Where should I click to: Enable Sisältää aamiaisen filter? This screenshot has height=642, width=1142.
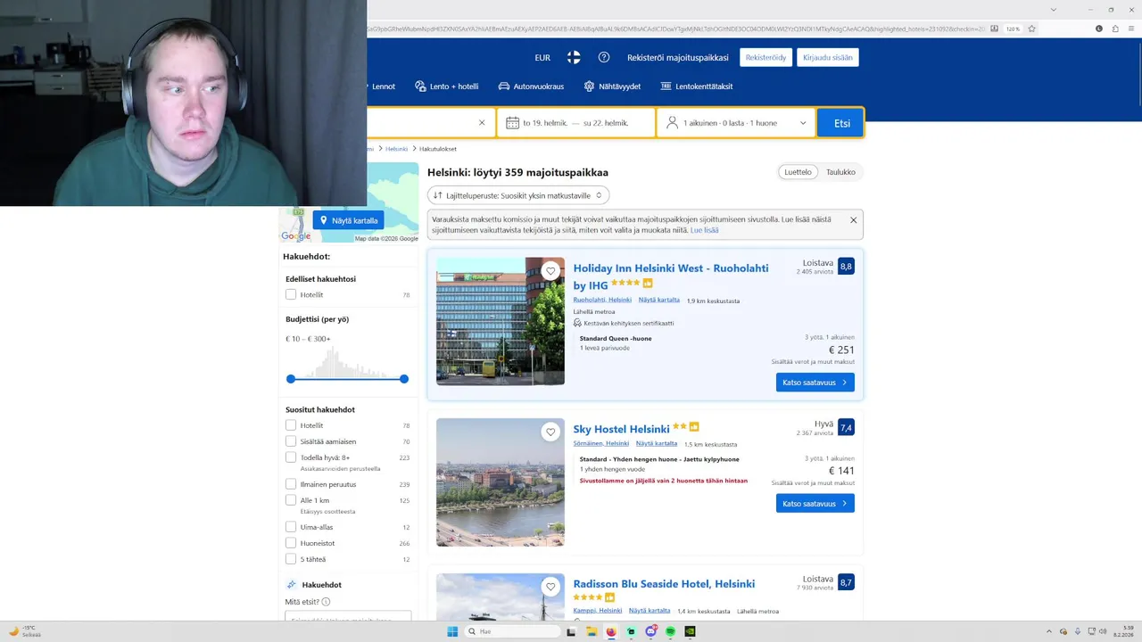click(x=291, y=441)
